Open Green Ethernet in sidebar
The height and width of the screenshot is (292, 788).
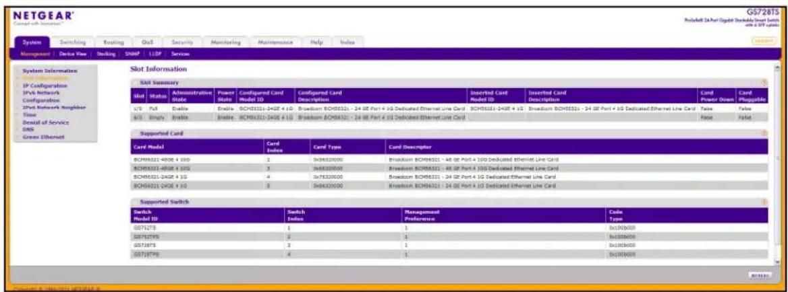tap(43, 137)
